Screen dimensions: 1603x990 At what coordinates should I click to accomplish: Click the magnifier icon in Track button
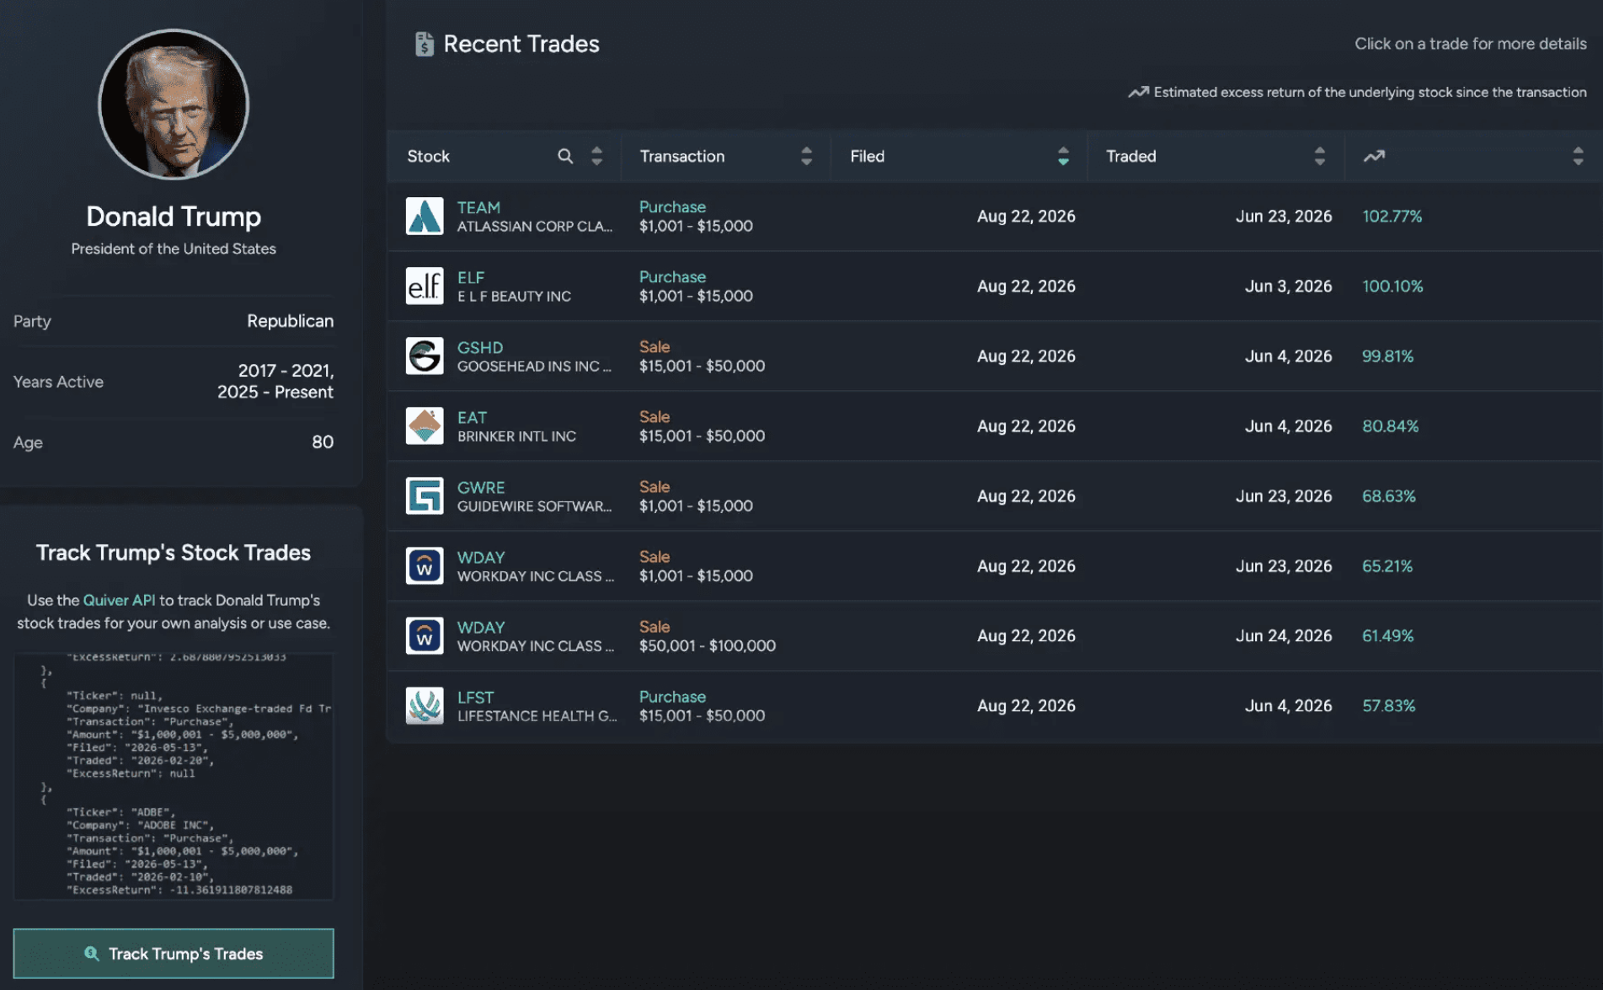point(92,953)
